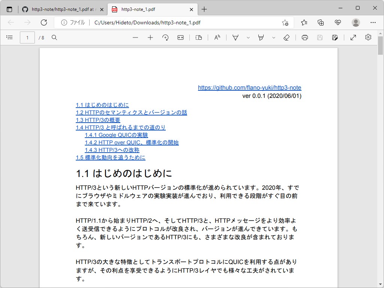Open the browser Settings and more menu
The width and height of the screenshot is (384, 288).
click(373, 22)
